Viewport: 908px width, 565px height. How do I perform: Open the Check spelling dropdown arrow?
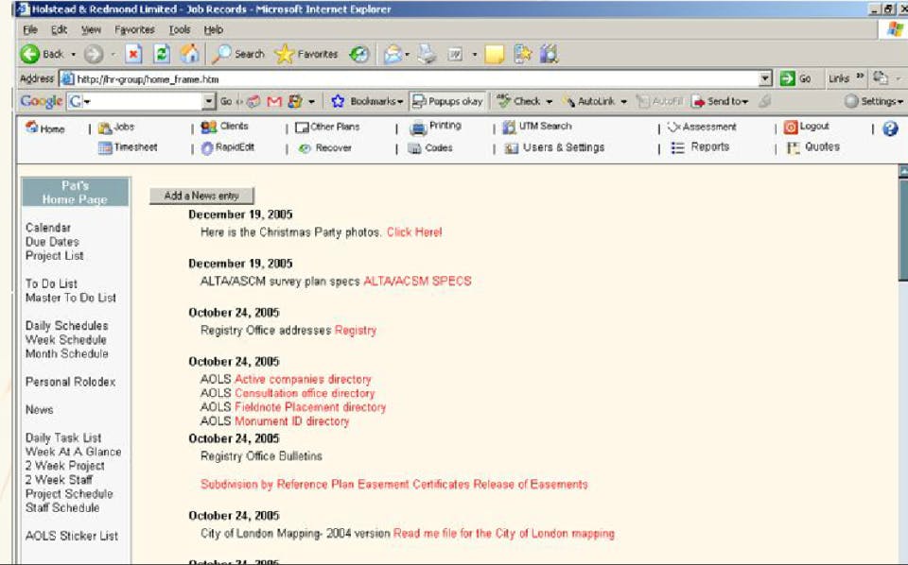[x=549, y=102]
